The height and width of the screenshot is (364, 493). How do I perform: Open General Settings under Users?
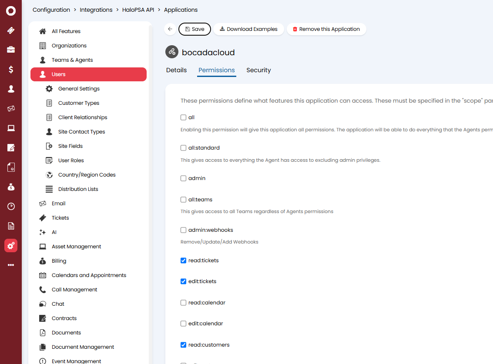coord(79,88)
